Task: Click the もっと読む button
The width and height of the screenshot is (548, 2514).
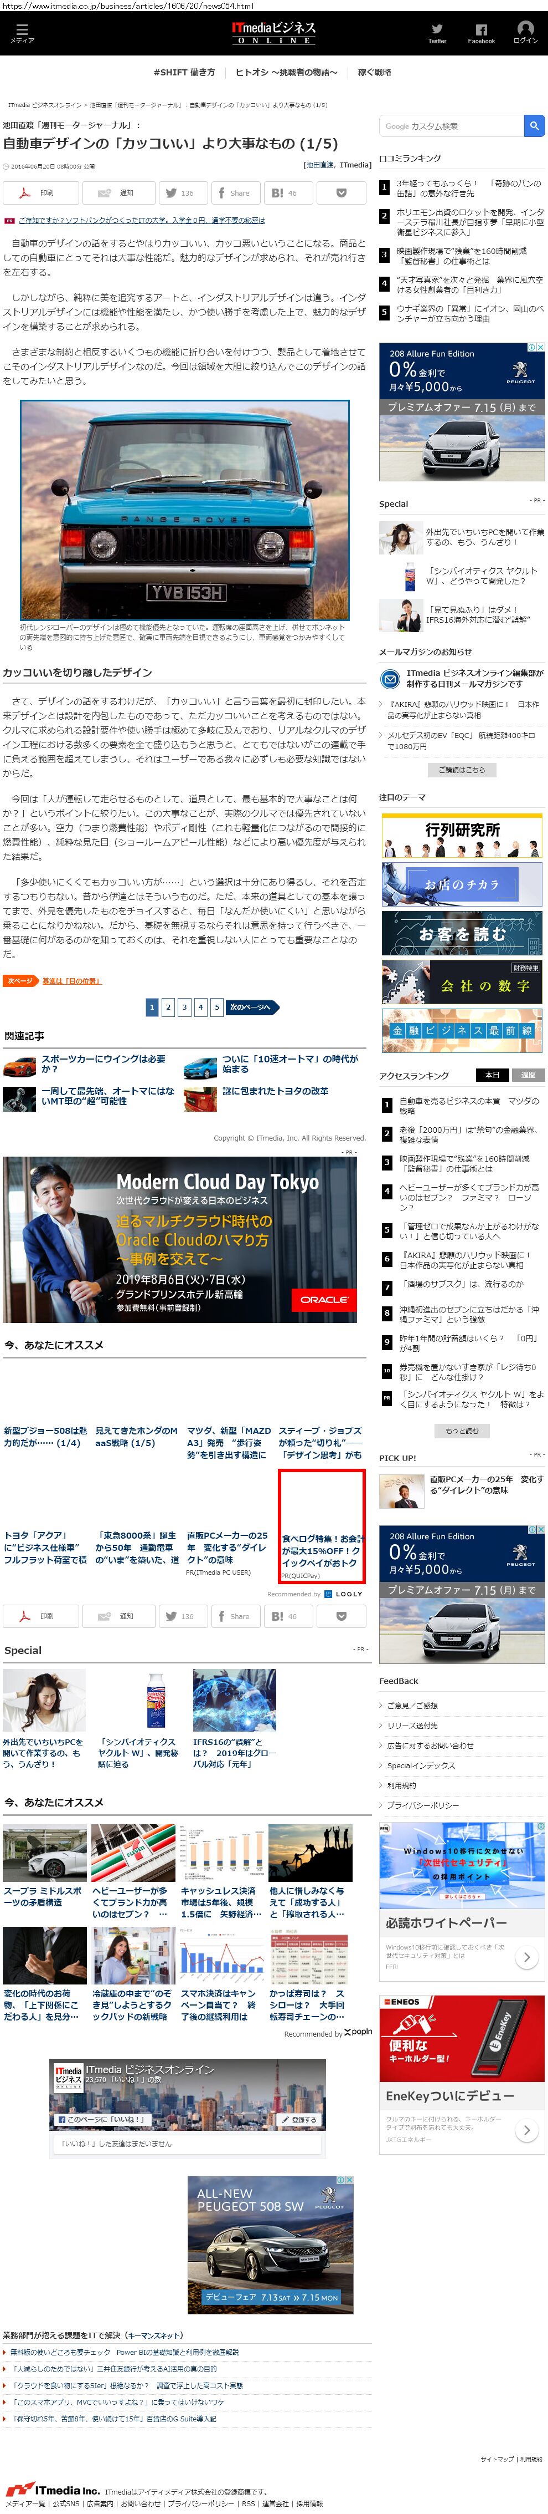Action: (461, 1430)
